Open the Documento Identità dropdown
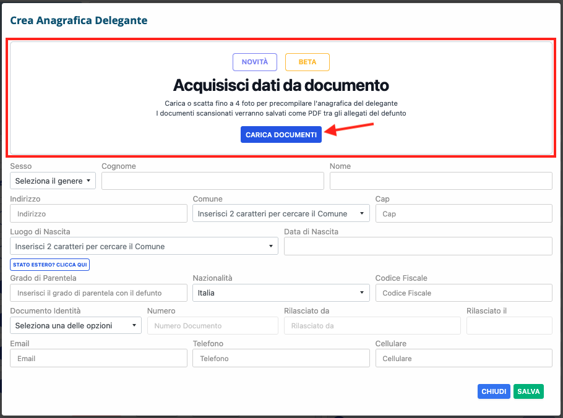This screenshot has width=563, height=418. point(75,325)
